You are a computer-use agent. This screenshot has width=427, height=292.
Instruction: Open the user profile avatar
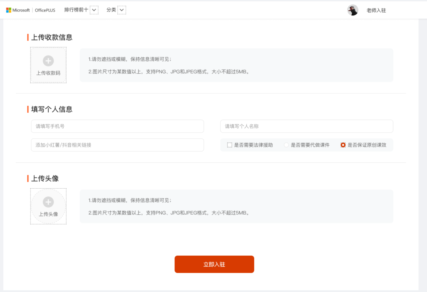click(x=352, y=10)
